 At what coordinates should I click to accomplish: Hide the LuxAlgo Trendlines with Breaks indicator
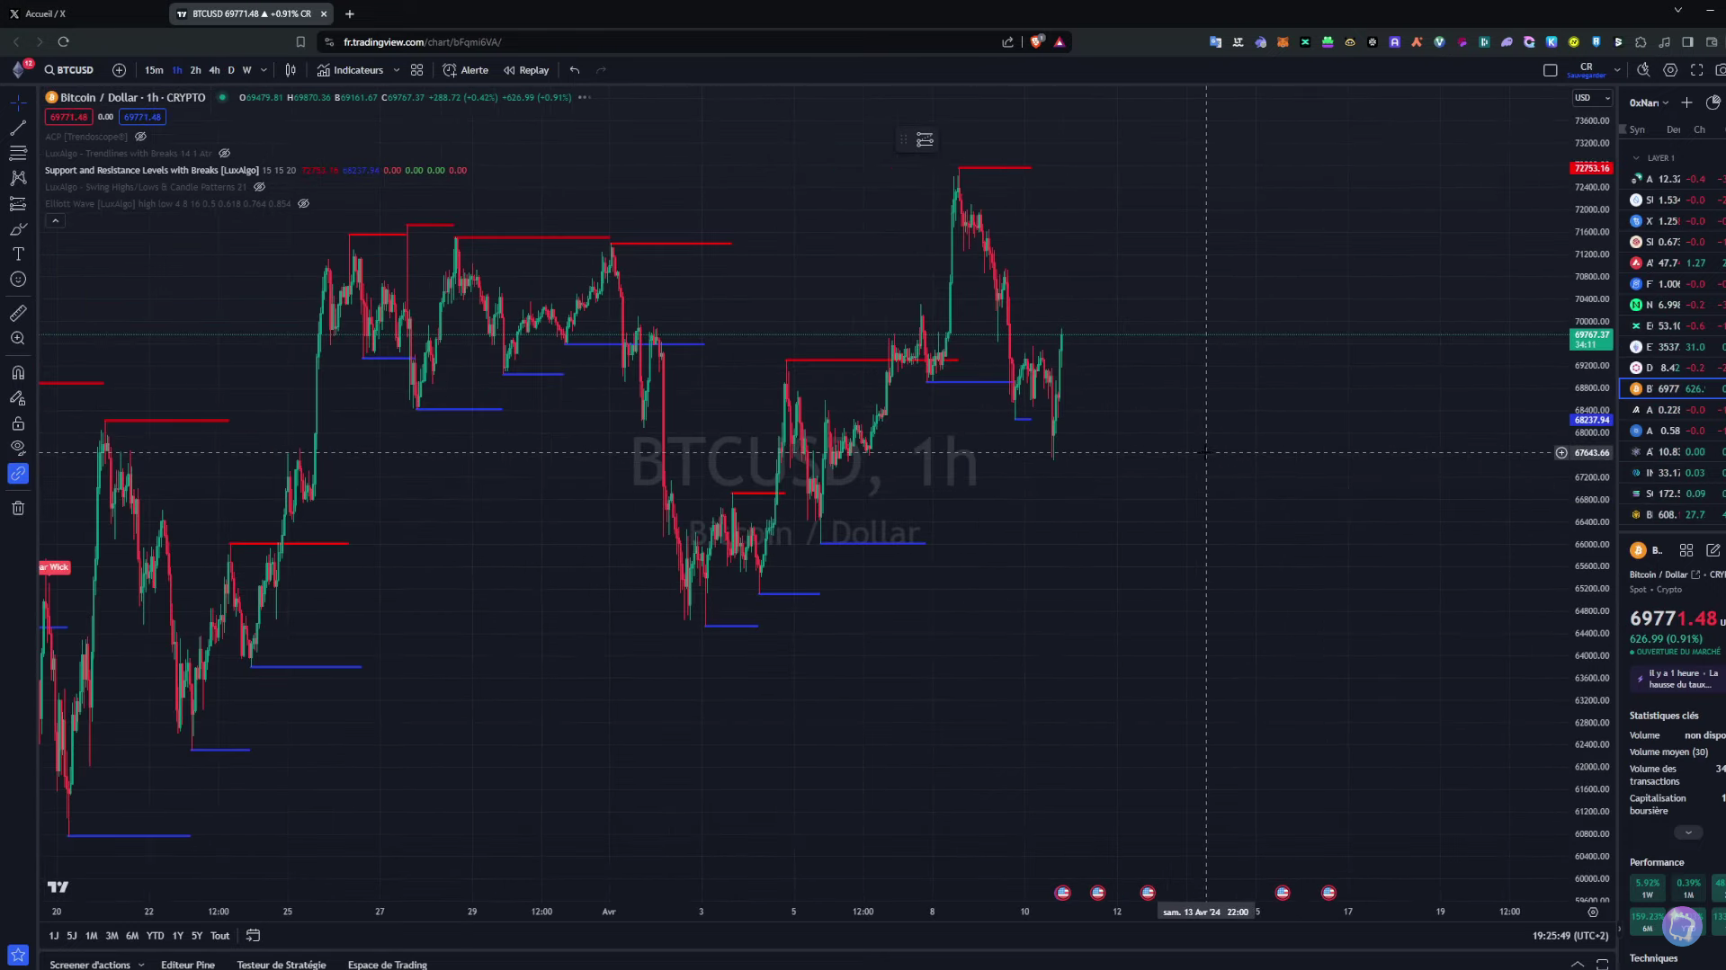click(x=223, y=154)
